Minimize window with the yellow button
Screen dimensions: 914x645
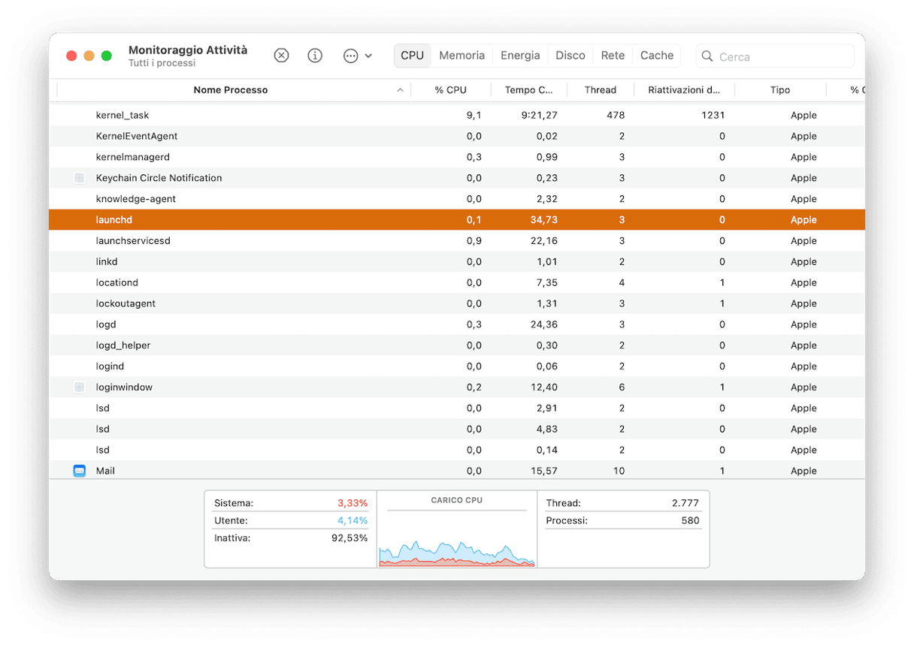click(x=89, y=56)
